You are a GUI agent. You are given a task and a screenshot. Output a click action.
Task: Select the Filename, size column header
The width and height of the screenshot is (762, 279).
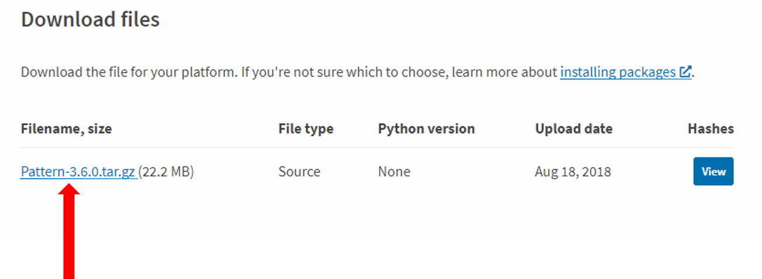click(66, 129)
